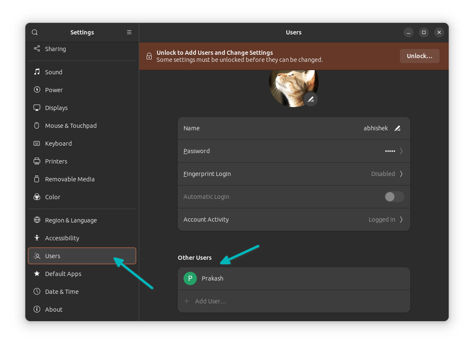
Task: Select the Sound sidebar icon
Action: click(x=37, y=72)
